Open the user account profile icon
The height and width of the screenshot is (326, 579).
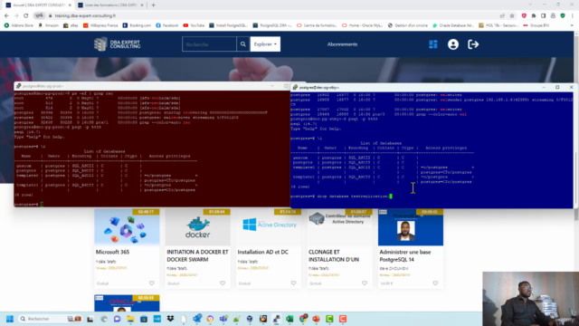point(453,44)
